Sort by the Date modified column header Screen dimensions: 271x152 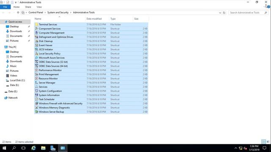[97, 19]
